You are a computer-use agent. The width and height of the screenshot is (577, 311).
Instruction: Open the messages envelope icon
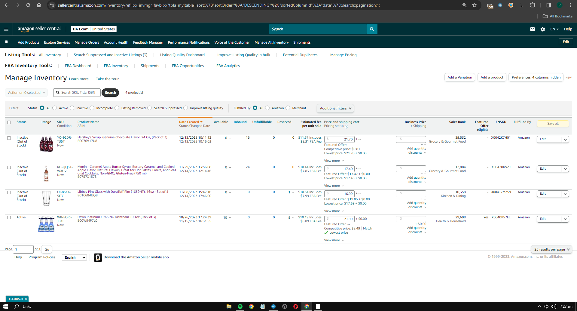[x=532, y=29]
